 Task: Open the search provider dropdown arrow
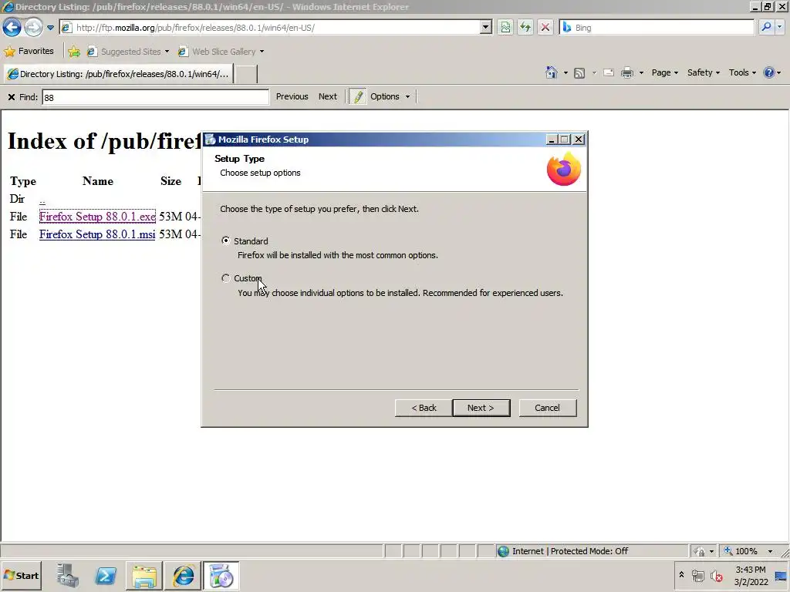coord(780,27)
